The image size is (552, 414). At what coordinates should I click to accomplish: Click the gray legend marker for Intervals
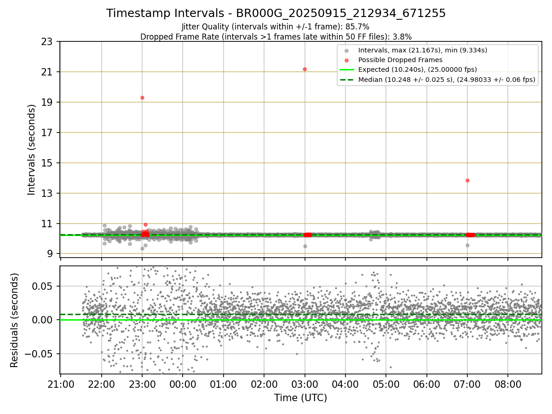click(x=346, y=51)
